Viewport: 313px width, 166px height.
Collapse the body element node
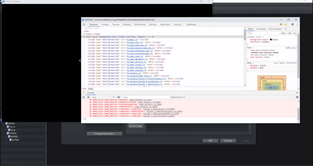pyautogui.click(x=84, y=37)
